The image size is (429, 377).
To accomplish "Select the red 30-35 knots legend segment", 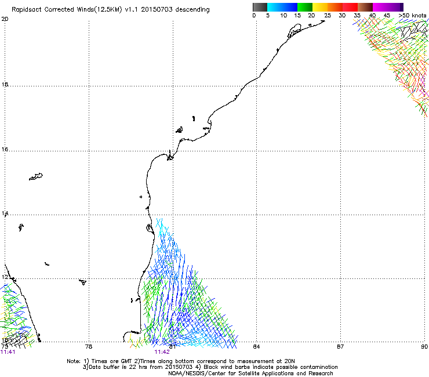I will pyautogui.click(x=350, y=7).
